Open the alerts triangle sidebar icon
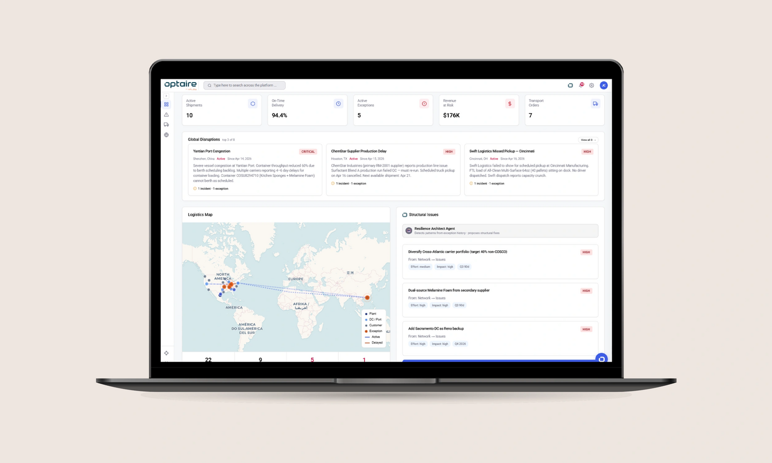This screenshot has height=463, width=772. point(166,115)
